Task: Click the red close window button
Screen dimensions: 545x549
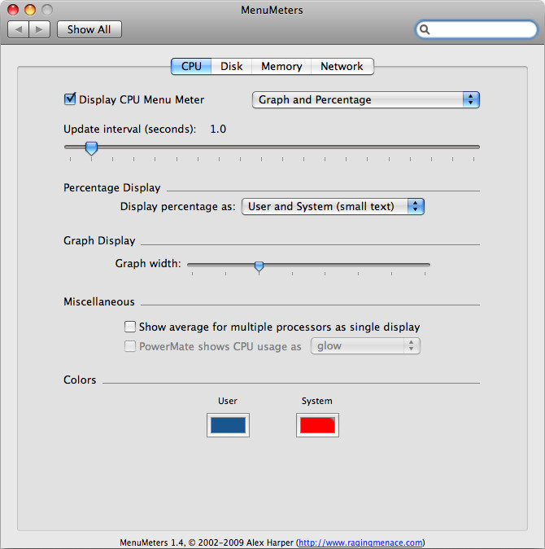Action: pyautogui.click(x=13, y=10)
